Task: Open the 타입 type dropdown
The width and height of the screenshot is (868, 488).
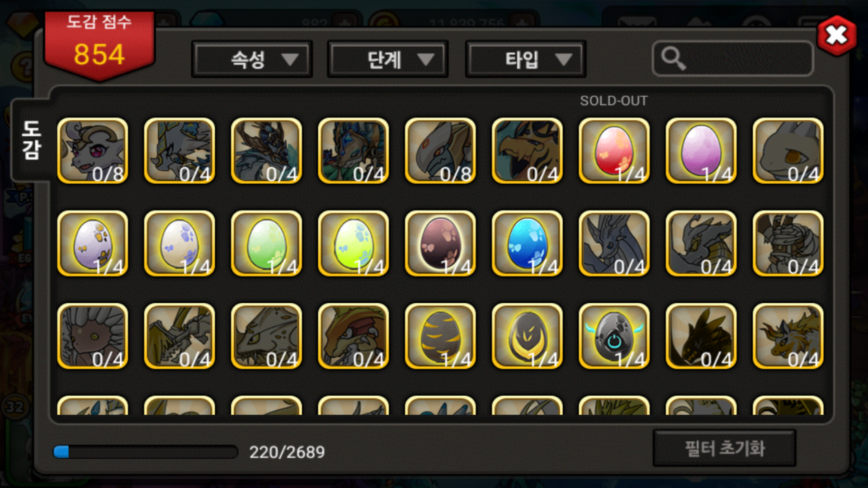Action: (x=526, y=59)
